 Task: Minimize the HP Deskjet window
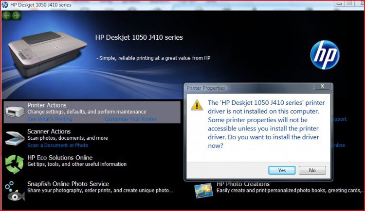[339, 3]
